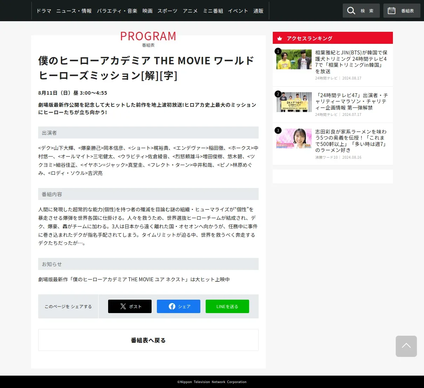This screenshot has height=388, width=424.
Task: Open the ミニ番組 category
Action: [213, 11]
